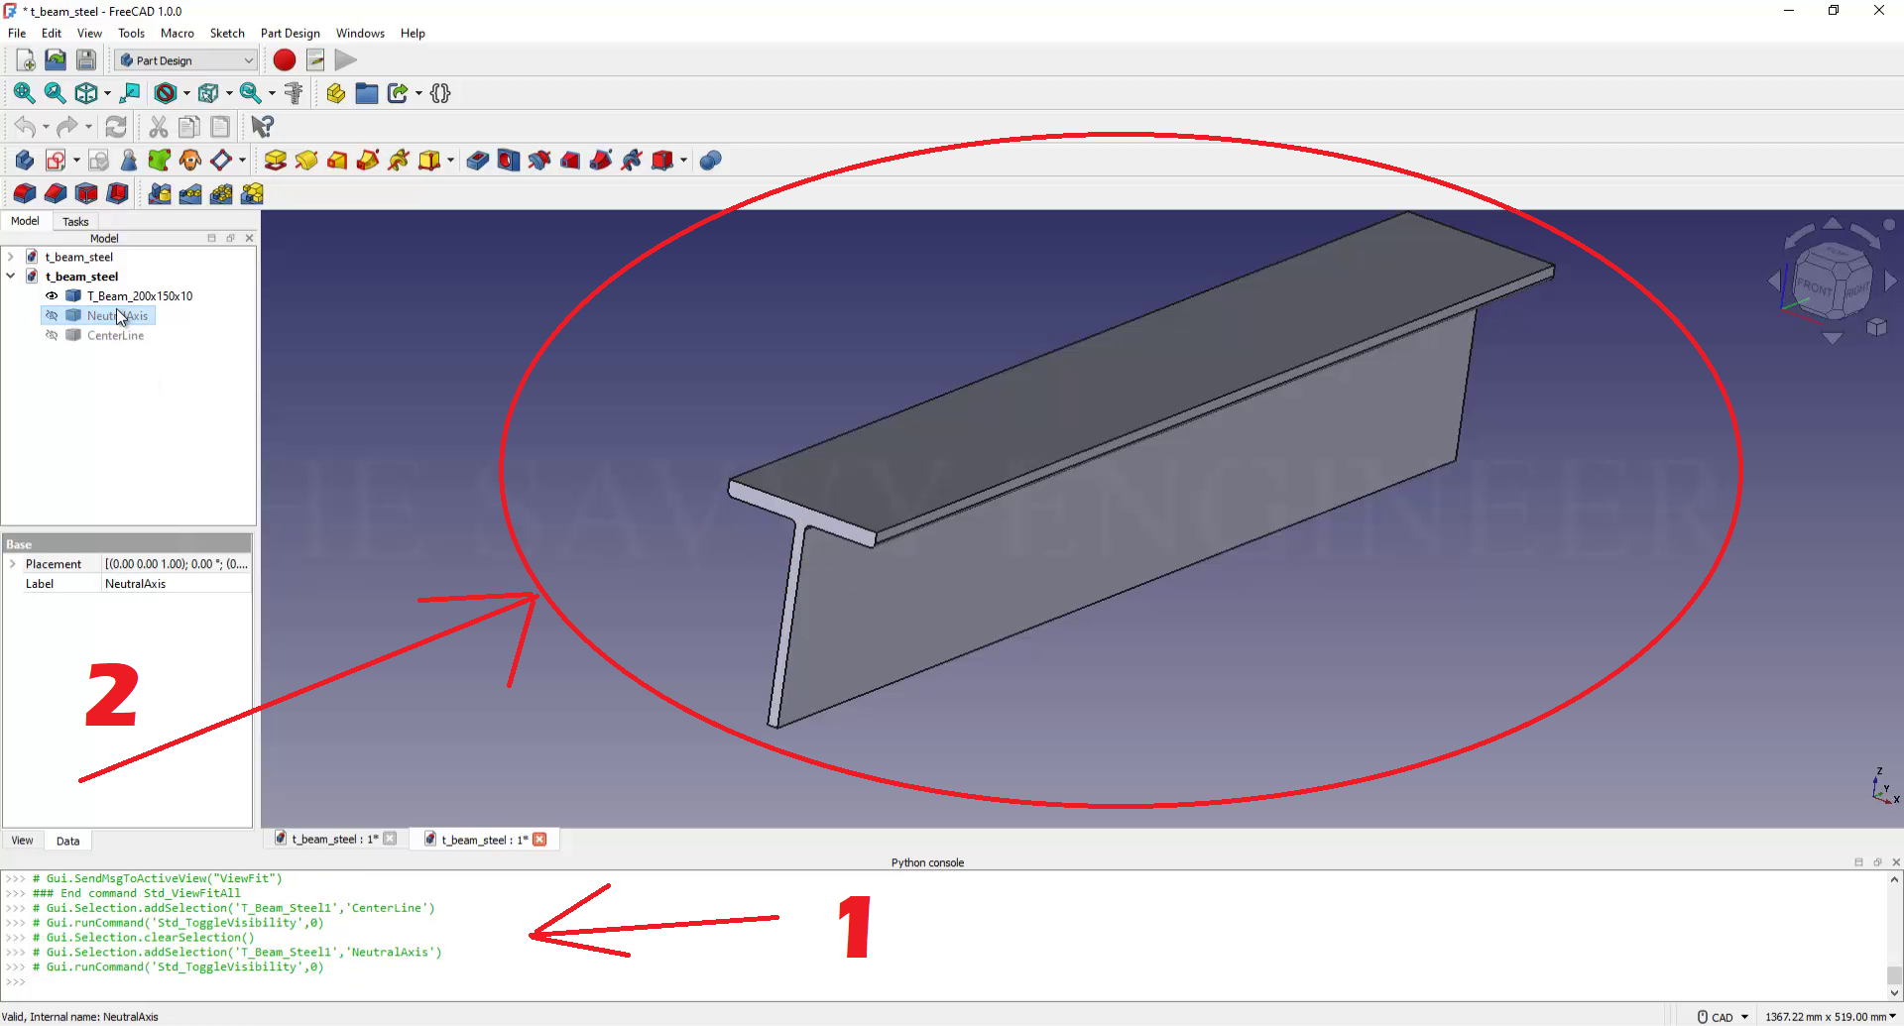Open the Sketch menu
The height and width of the screenshot is (1026, 1904).
point(226,33)
